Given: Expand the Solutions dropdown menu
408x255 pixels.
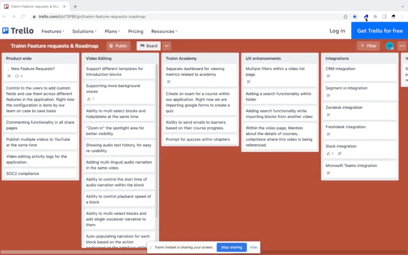Looking at the screenshot, I should pos(84,31).
